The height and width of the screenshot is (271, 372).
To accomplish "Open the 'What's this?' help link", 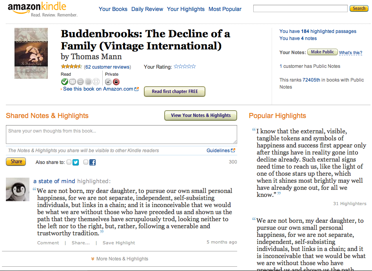I will [350, 53].
